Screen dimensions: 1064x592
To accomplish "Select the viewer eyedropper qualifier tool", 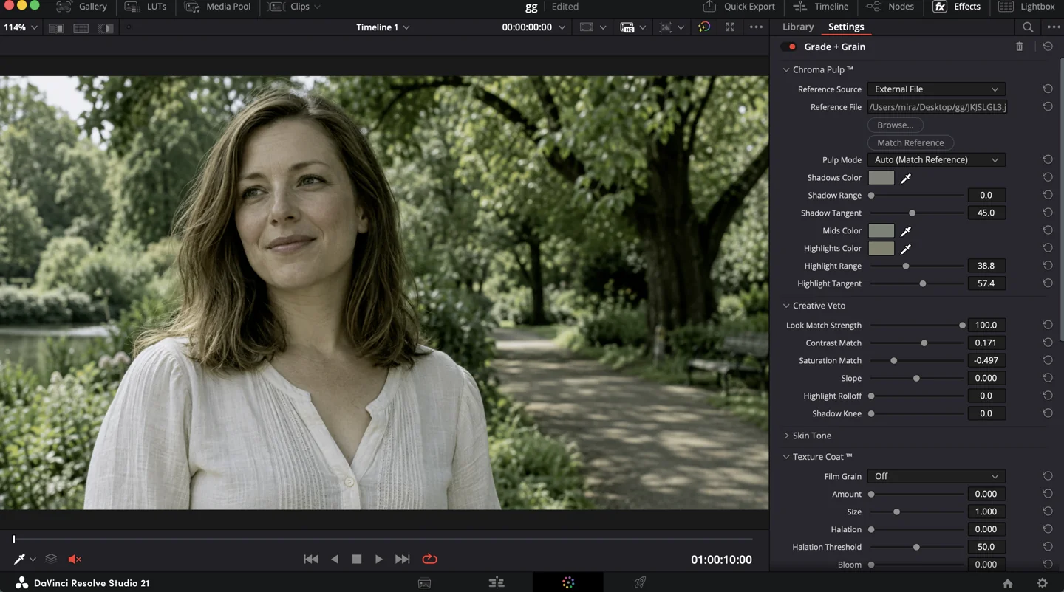I will (x=19, y=559).
